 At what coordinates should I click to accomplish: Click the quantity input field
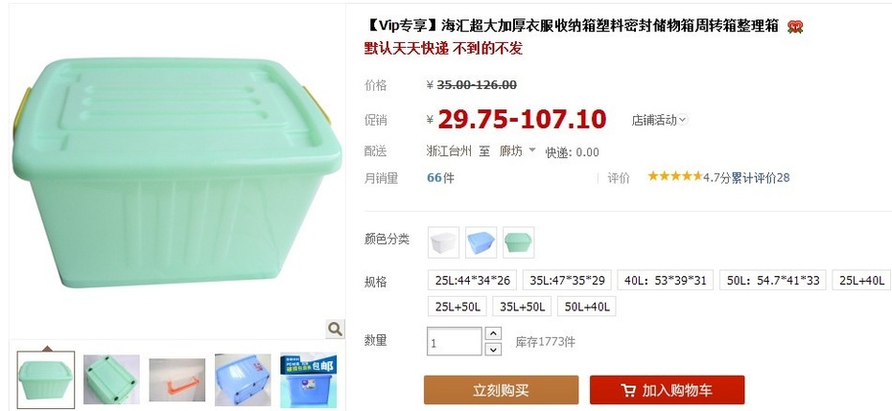coord(454,342)
